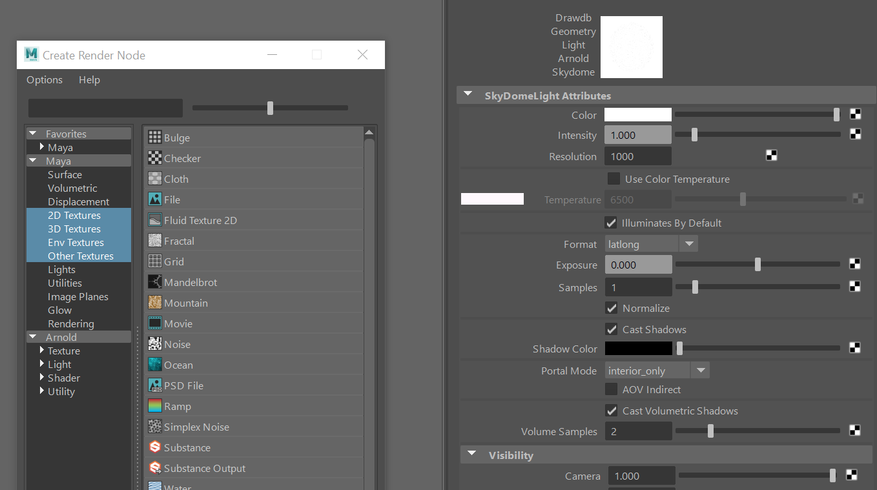The height and width of the screenshot is (490, 877).
Task: Collapse the Visibility section
Action: (x=472, y=454)
